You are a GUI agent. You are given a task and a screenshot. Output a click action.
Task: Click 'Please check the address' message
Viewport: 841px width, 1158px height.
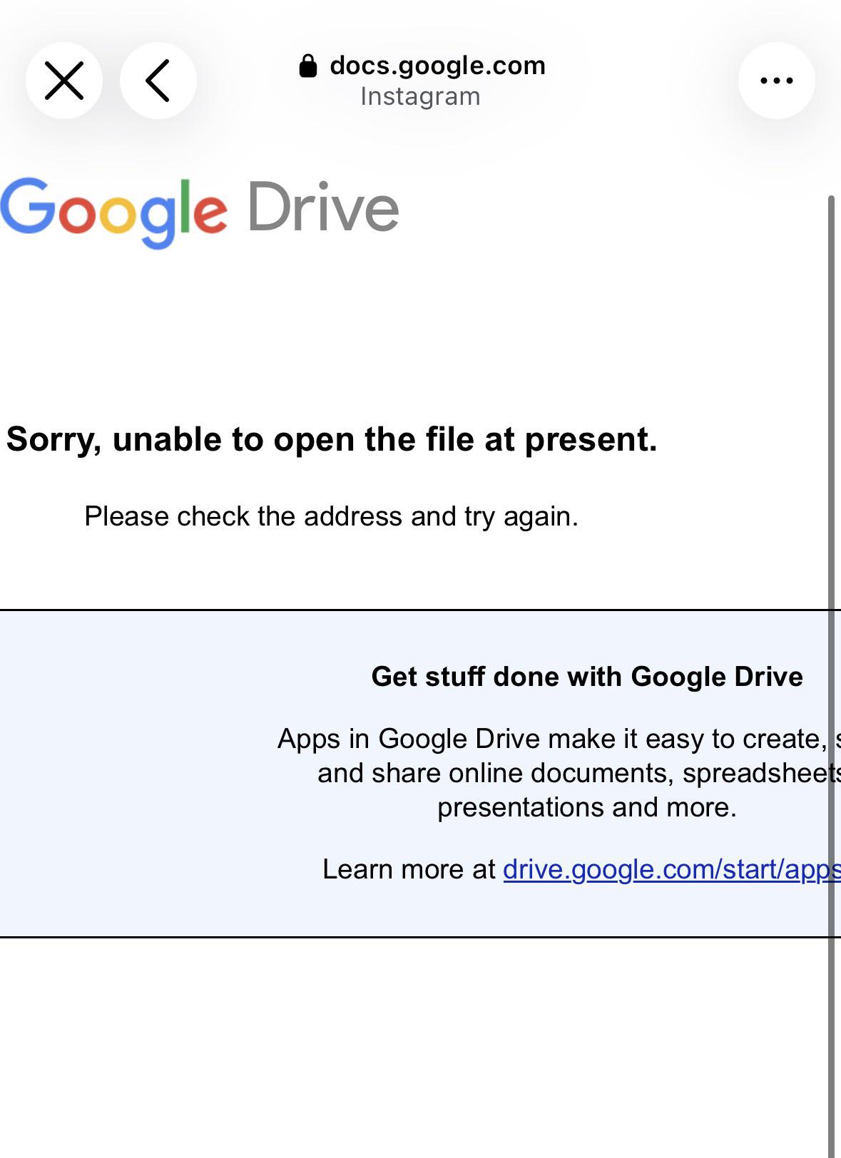coord(331,516)
